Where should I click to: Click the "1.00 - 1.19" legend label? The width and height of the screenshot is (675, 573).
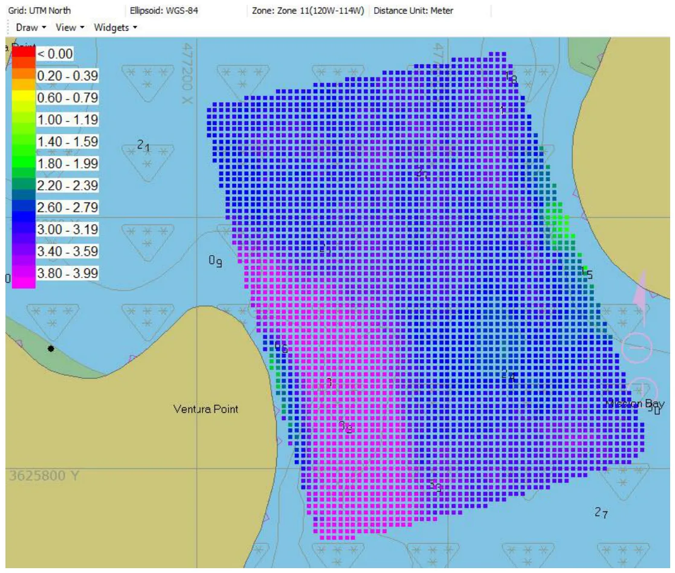[68, 120]
